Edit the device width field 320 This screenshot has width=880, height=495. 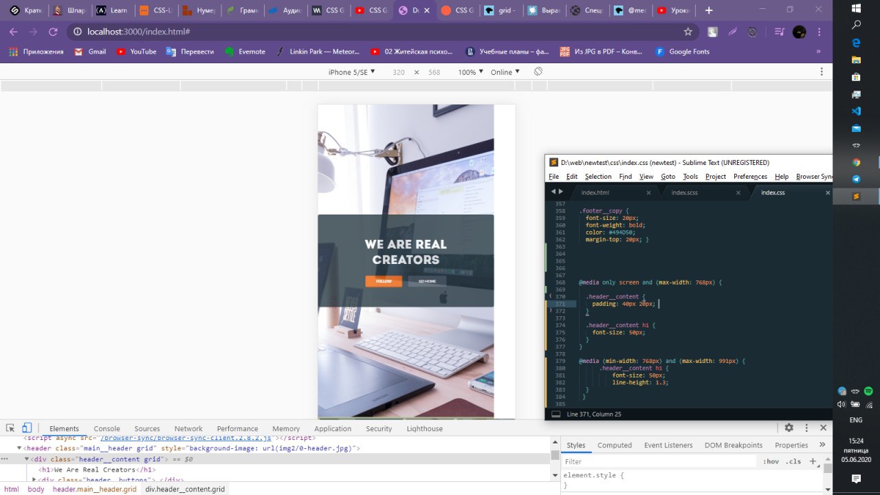(x=399, y=72)
